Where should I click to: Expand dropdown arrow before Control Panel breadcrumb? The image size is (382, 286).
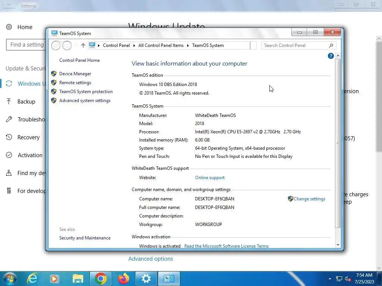tap(98, 45)
